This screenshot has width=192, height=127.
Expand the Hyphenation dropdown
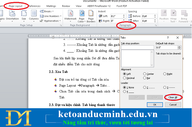click(x=50, y=21)
